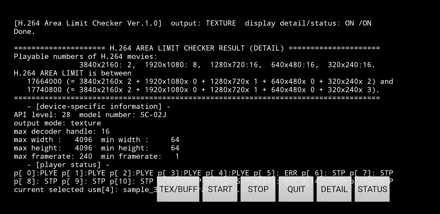Click the "display detail/status: ON /ON" text

coord(308,23)
